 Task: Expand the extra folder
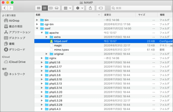pyautogui.click(x=47, y=37)
